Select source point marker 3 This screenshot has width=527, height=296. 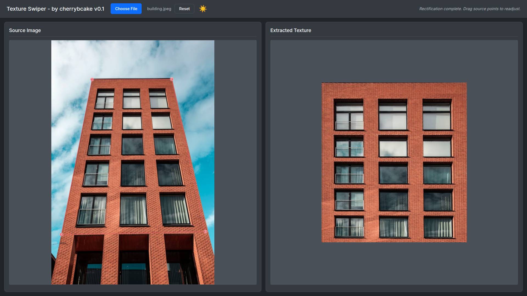205,232
